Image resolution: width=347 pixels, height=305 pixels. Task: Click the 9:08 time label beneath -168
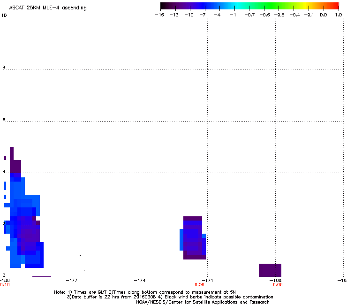(x=278, y=285)
